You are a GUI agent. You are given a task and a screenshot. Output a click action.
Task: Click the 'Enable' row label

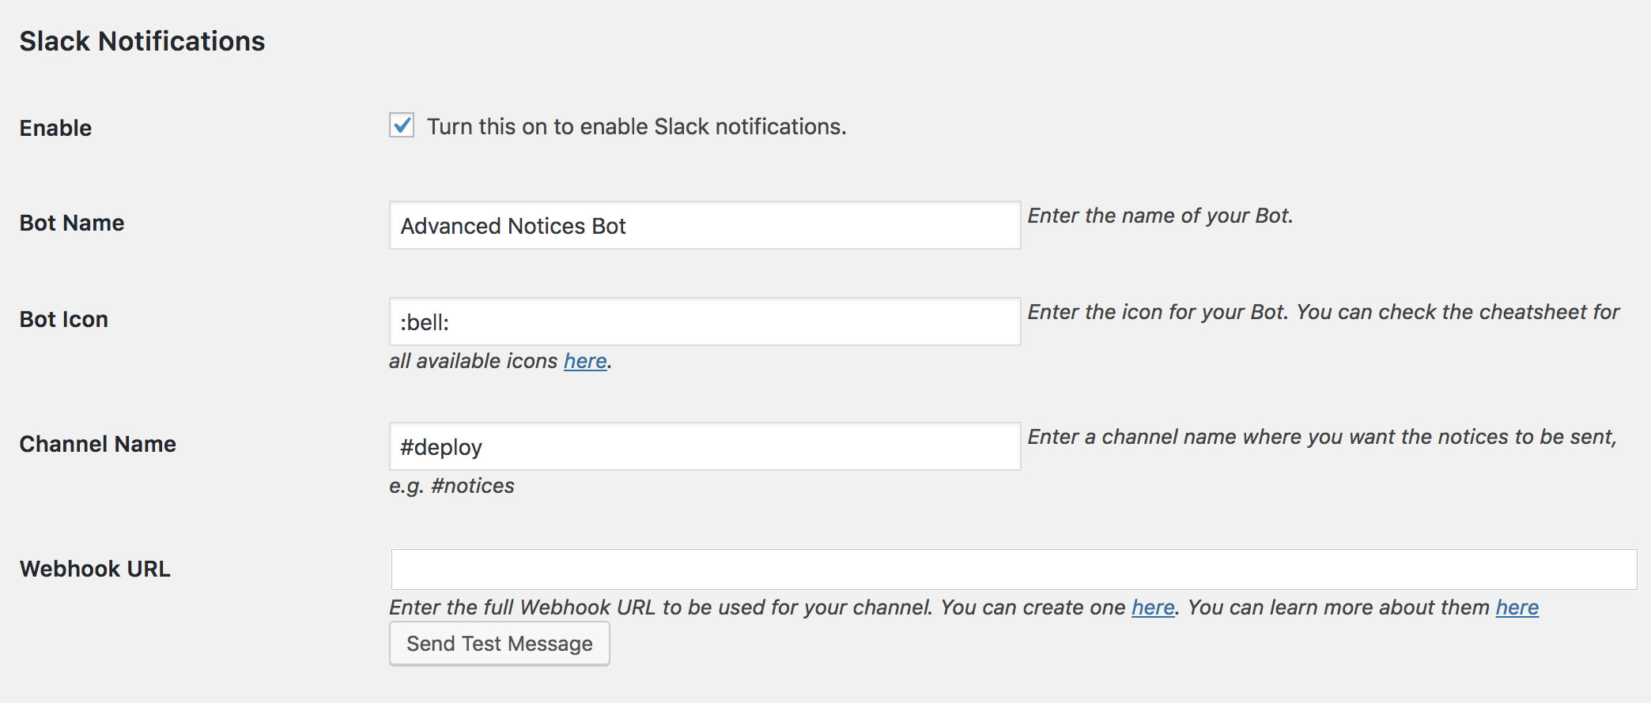(55, 128)
